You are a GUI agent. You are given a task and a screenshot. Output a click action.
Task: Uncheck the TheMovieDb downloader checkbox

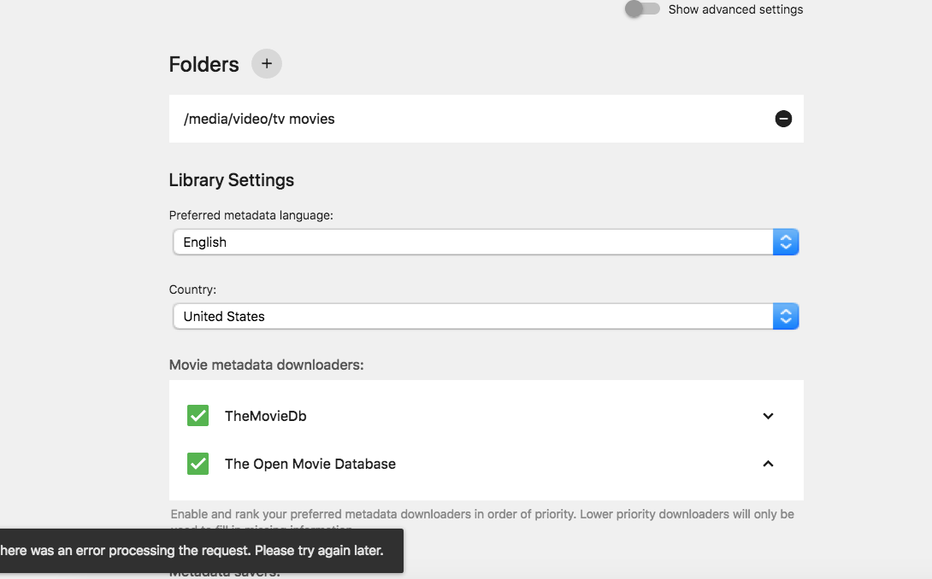(x=198, y=416)
